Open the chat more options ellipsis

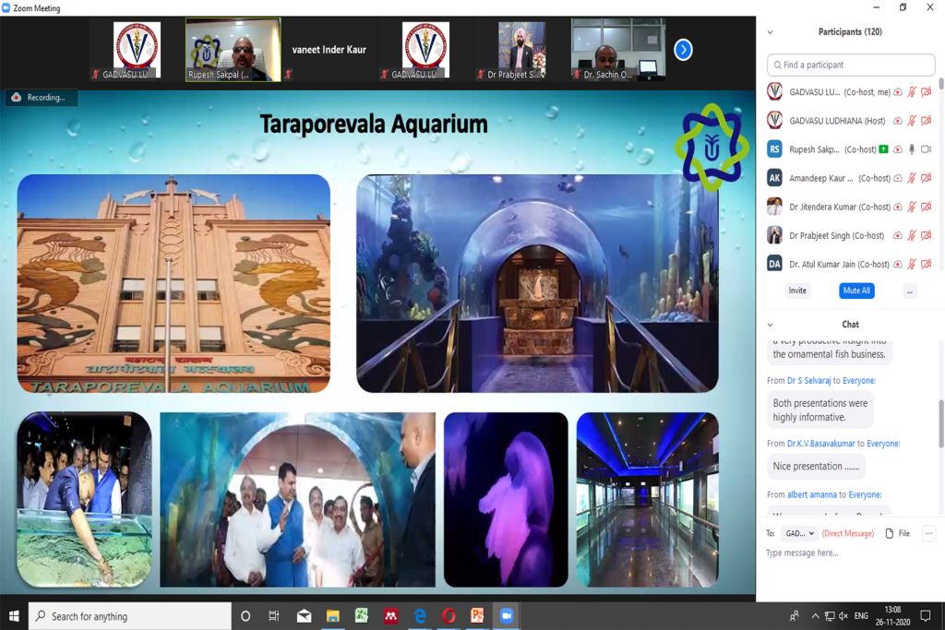click(x=928, y=533)
